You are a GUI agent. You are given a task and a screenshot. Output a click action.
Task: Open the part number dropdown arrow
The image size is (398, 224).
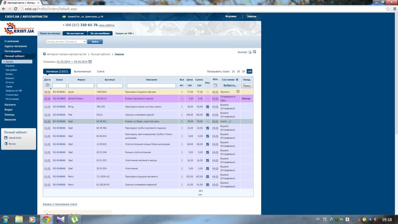tap(84, 41)
